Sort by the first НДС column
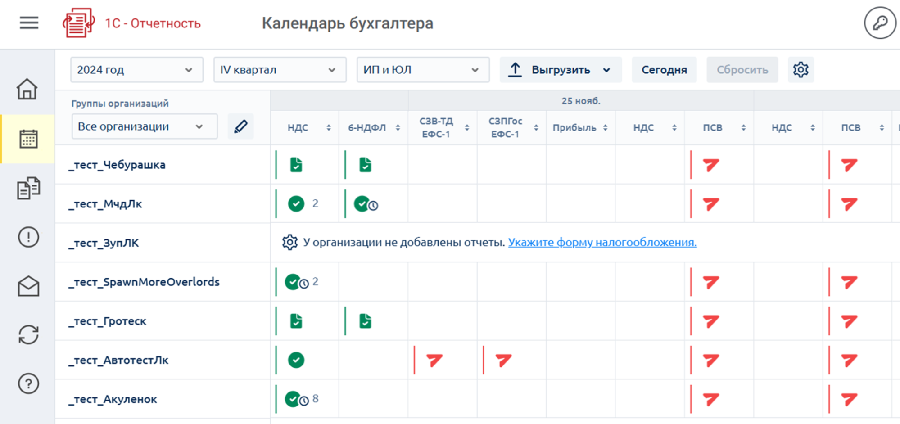This screenshot has width=900, height=424. 329,128
